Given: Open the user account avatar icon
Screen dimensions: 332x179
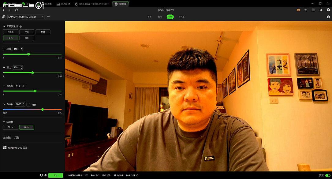Looking at the screenshot, I should [x=328, y=10].
